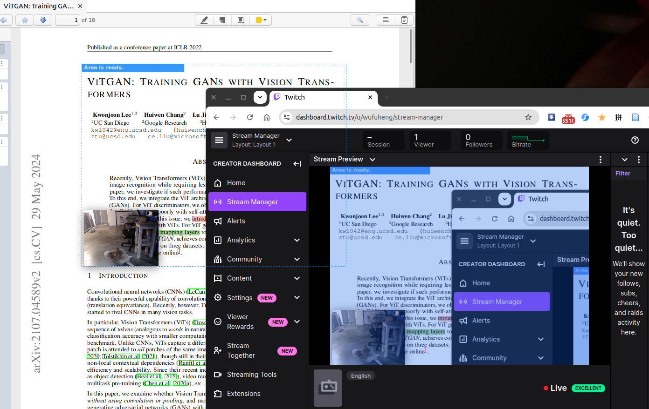Open the yellow highlight color dropdown
Viewport: 649px width, 409px height.
pos(261,20)
